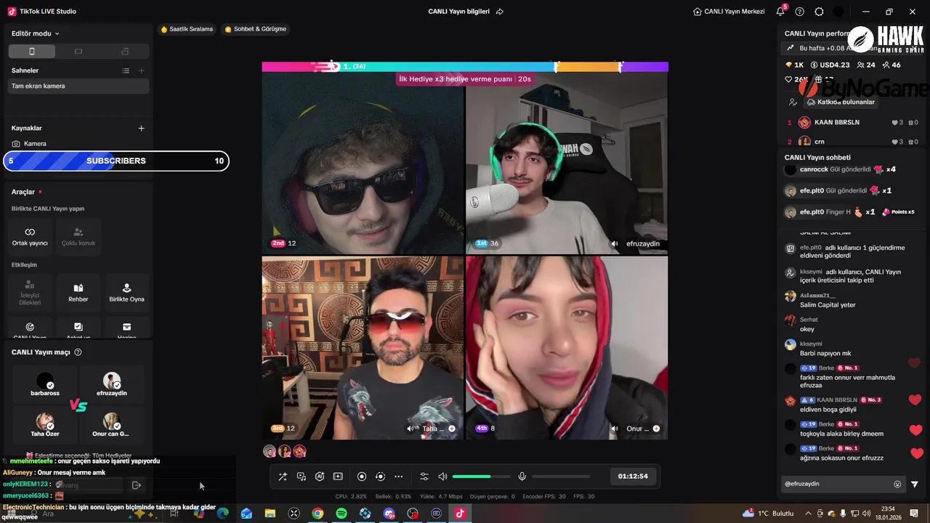Open the Birlikte Oyna tool
The image size is (930, 523).
[126, 293]
